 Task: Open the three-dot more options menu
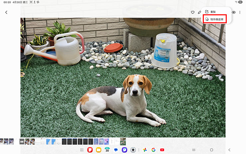click(240, 12)
